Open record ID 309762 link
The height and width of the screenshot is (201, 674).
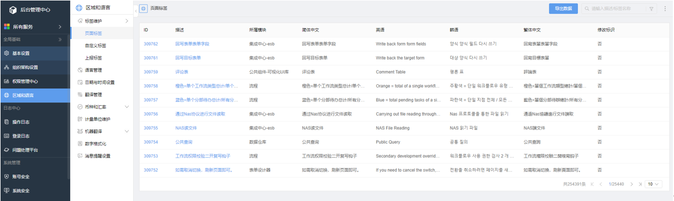[x=151, y=44]
